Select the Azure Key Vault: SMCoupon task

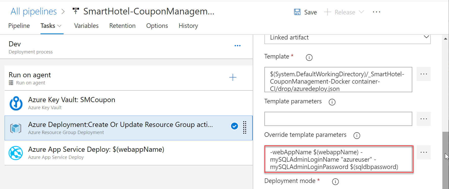(x=129, y=103)
